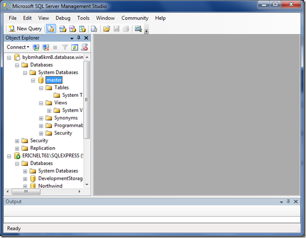
Task: Click the bybmha6km8 server icon
Action: pos(17,57)
